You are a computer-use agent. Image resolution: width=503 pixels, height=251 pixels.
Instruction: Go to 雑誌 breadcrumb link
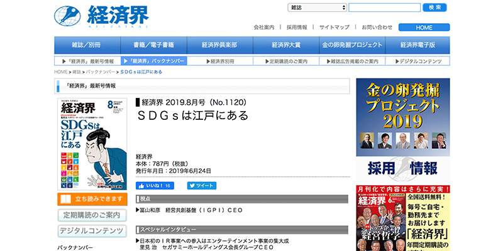pos(77,72)
